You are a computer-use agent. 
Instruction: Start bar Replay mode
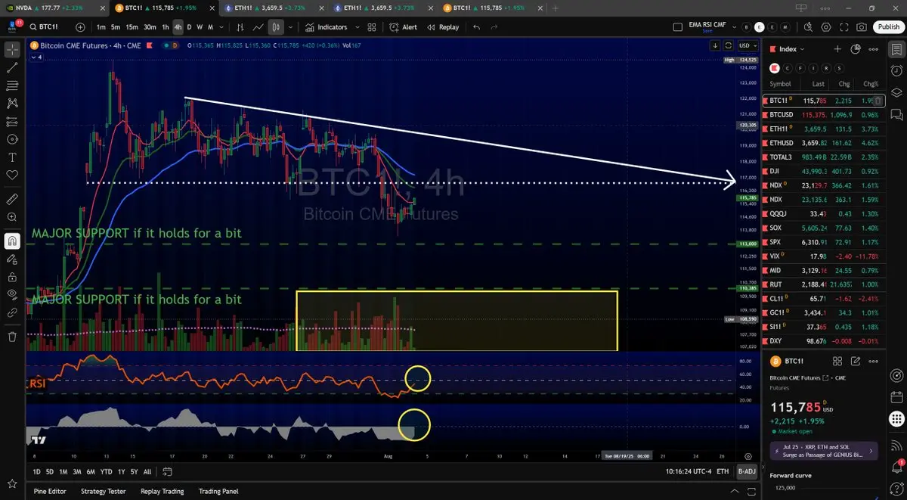coord(443,27)
